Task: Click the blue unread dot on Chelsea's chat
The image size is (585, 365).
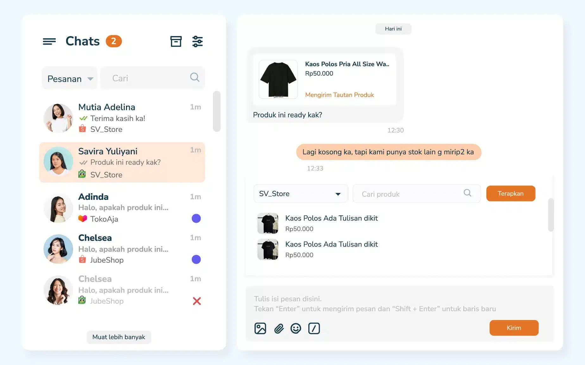Action: [196, 259]
